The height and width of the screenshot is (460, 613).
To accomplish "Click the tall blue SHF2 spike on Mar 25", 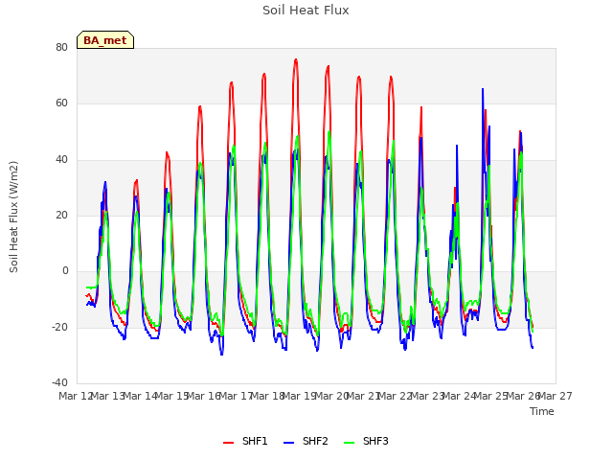I will pyautogui.click(x=483, y=89).
